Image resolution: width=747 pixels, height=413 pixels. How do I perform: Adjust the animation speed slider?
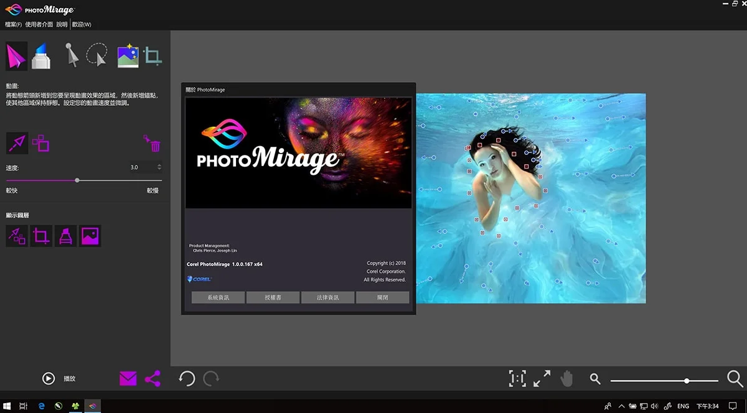77,180
